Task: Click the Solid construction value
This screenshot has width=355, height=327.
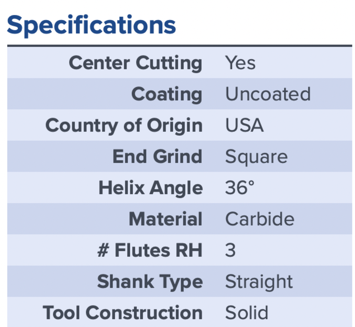Action: 247,313
